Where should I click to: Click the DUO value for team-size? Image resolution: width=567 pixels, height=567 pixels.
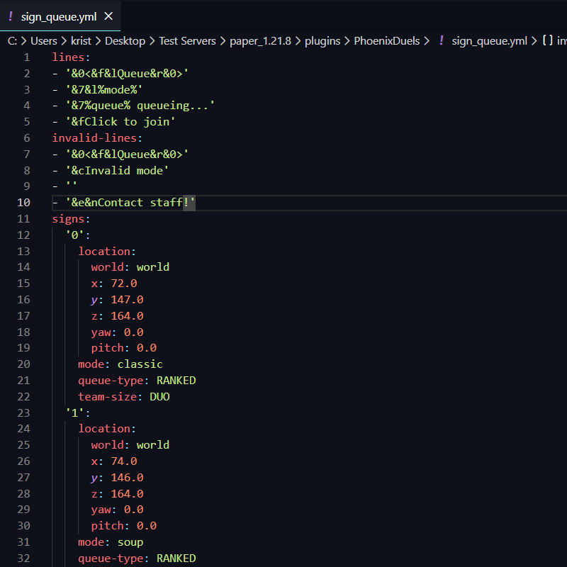pyautogui.click(x=159, y=397)
